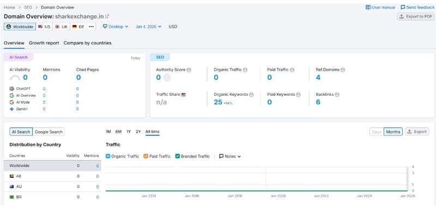Click the ChatGPT logo icon
Screen dimensions: 436x211
(11, 89)
